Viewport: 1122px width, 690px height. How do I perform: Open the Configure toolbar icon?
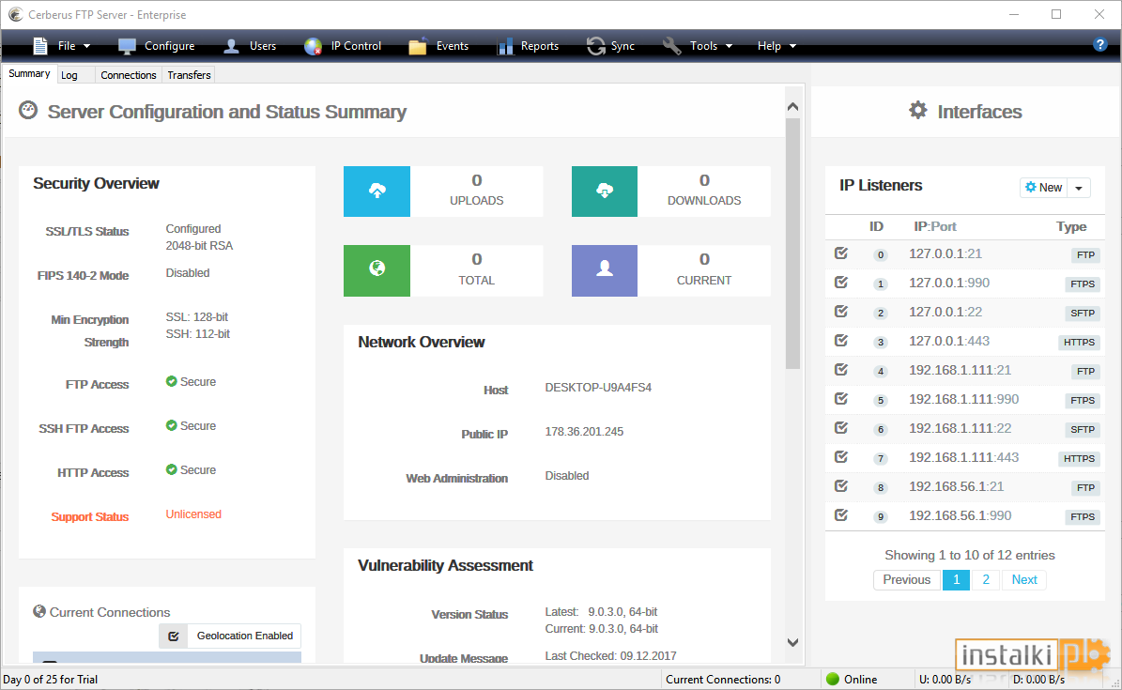tap(127, 46)
